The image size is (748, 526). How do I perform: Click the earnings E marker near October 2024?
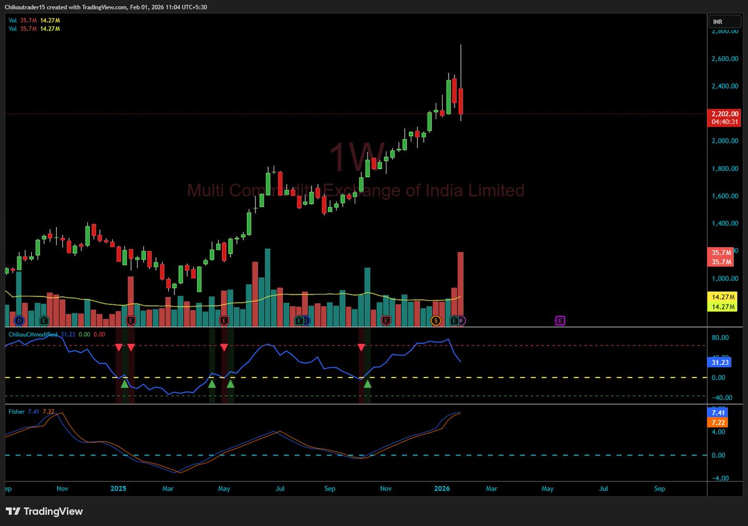click(44, 321)
